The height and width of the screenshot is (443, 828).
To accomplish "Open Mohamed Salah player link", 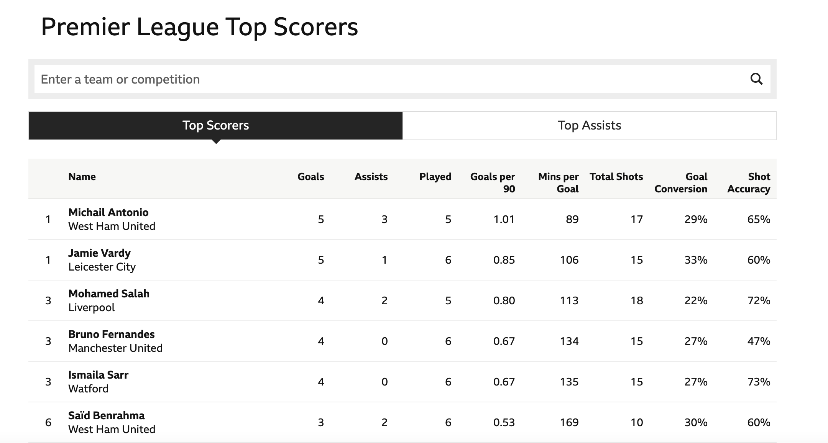I will pos(109,294).
